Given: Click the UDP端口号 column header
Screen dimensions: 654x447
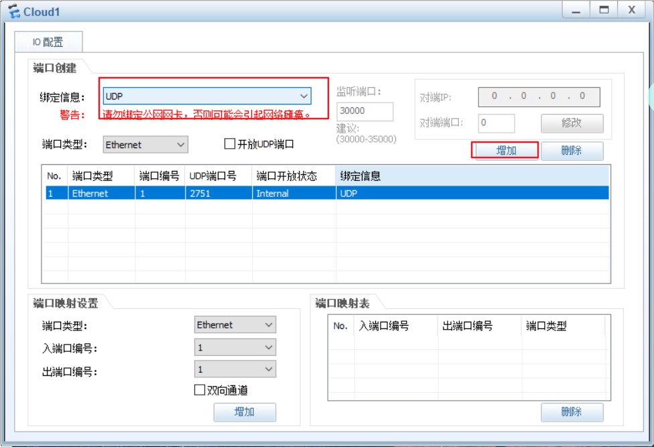Looking at the screenshot, I should click(x=218, y=176).
